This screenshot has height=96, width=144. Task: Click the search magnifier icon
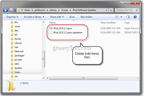coord(137,10)
